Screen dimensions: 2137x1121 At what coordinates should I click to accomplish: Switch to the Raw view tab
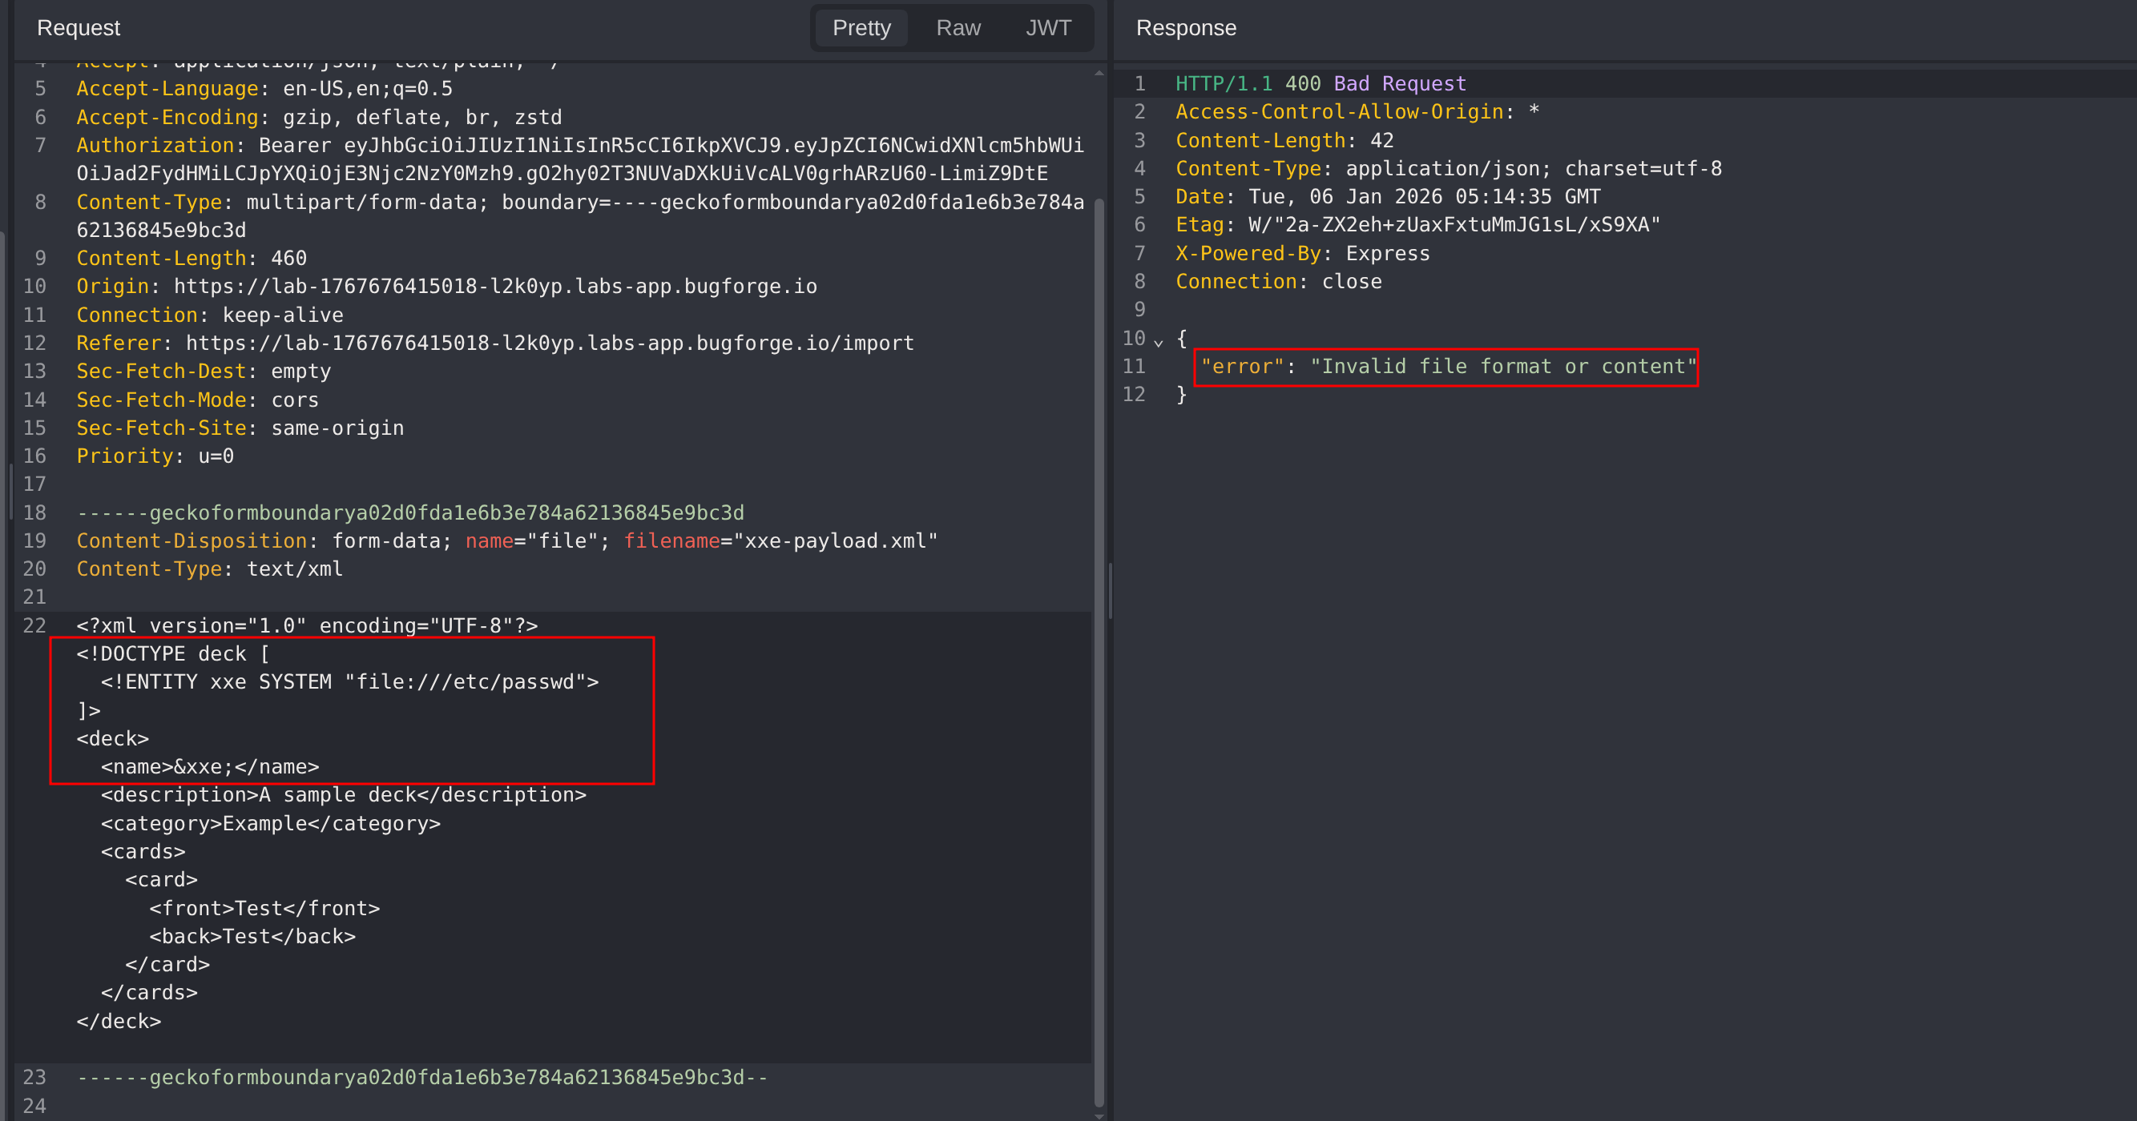pyautogui.click(x=958, y=28)
